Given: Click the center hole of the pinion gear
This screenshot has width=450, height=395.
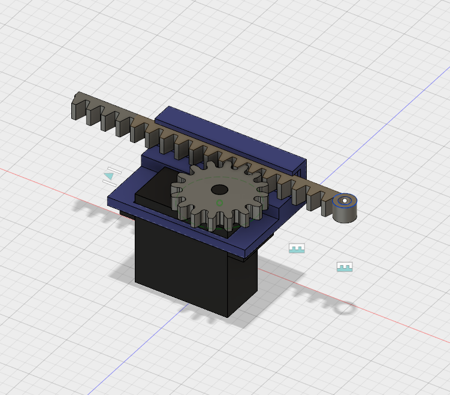Looking at the screenshot, I should click(219, 190).
